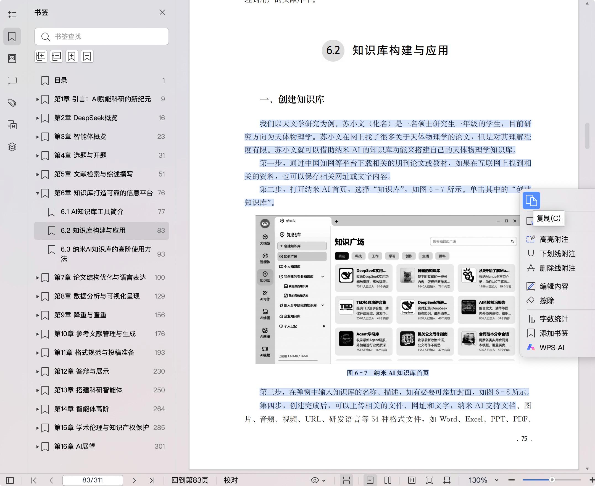Click 校对 proofreading button
Screen dimensions: 595x486
[x=231, y=480]
